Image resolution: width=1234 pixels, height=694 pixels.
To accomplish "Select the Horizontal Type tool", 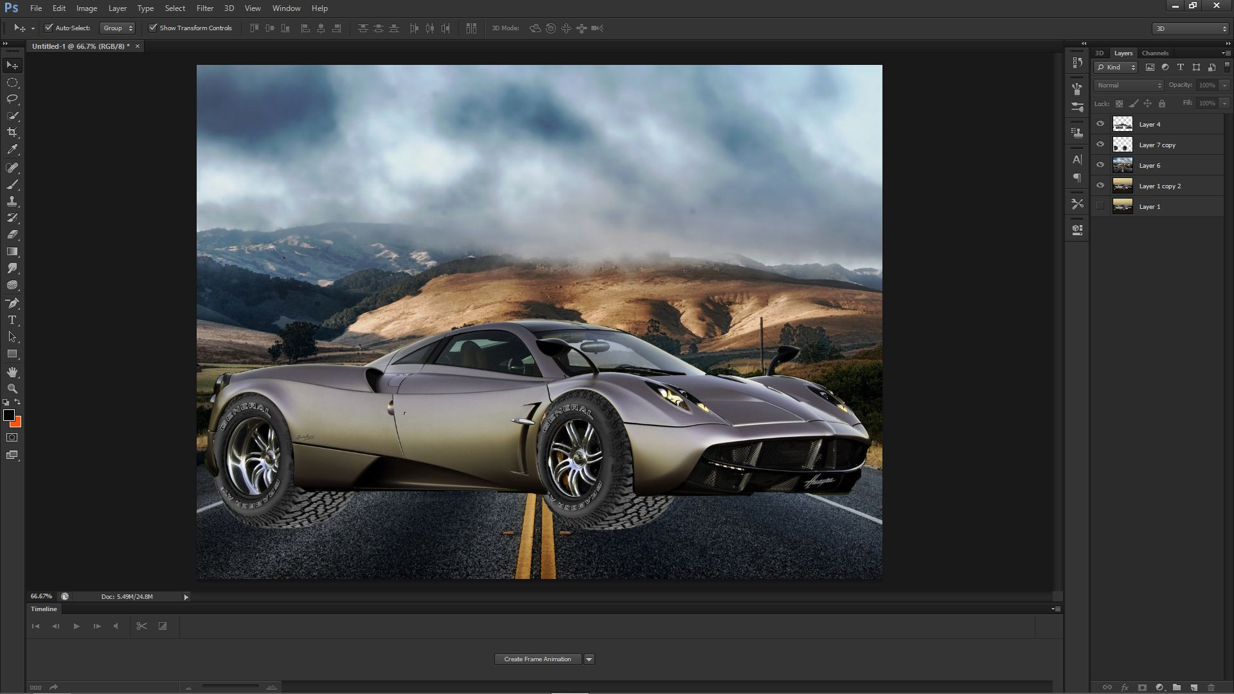I will pyautogui.click(x=12, y=320).
